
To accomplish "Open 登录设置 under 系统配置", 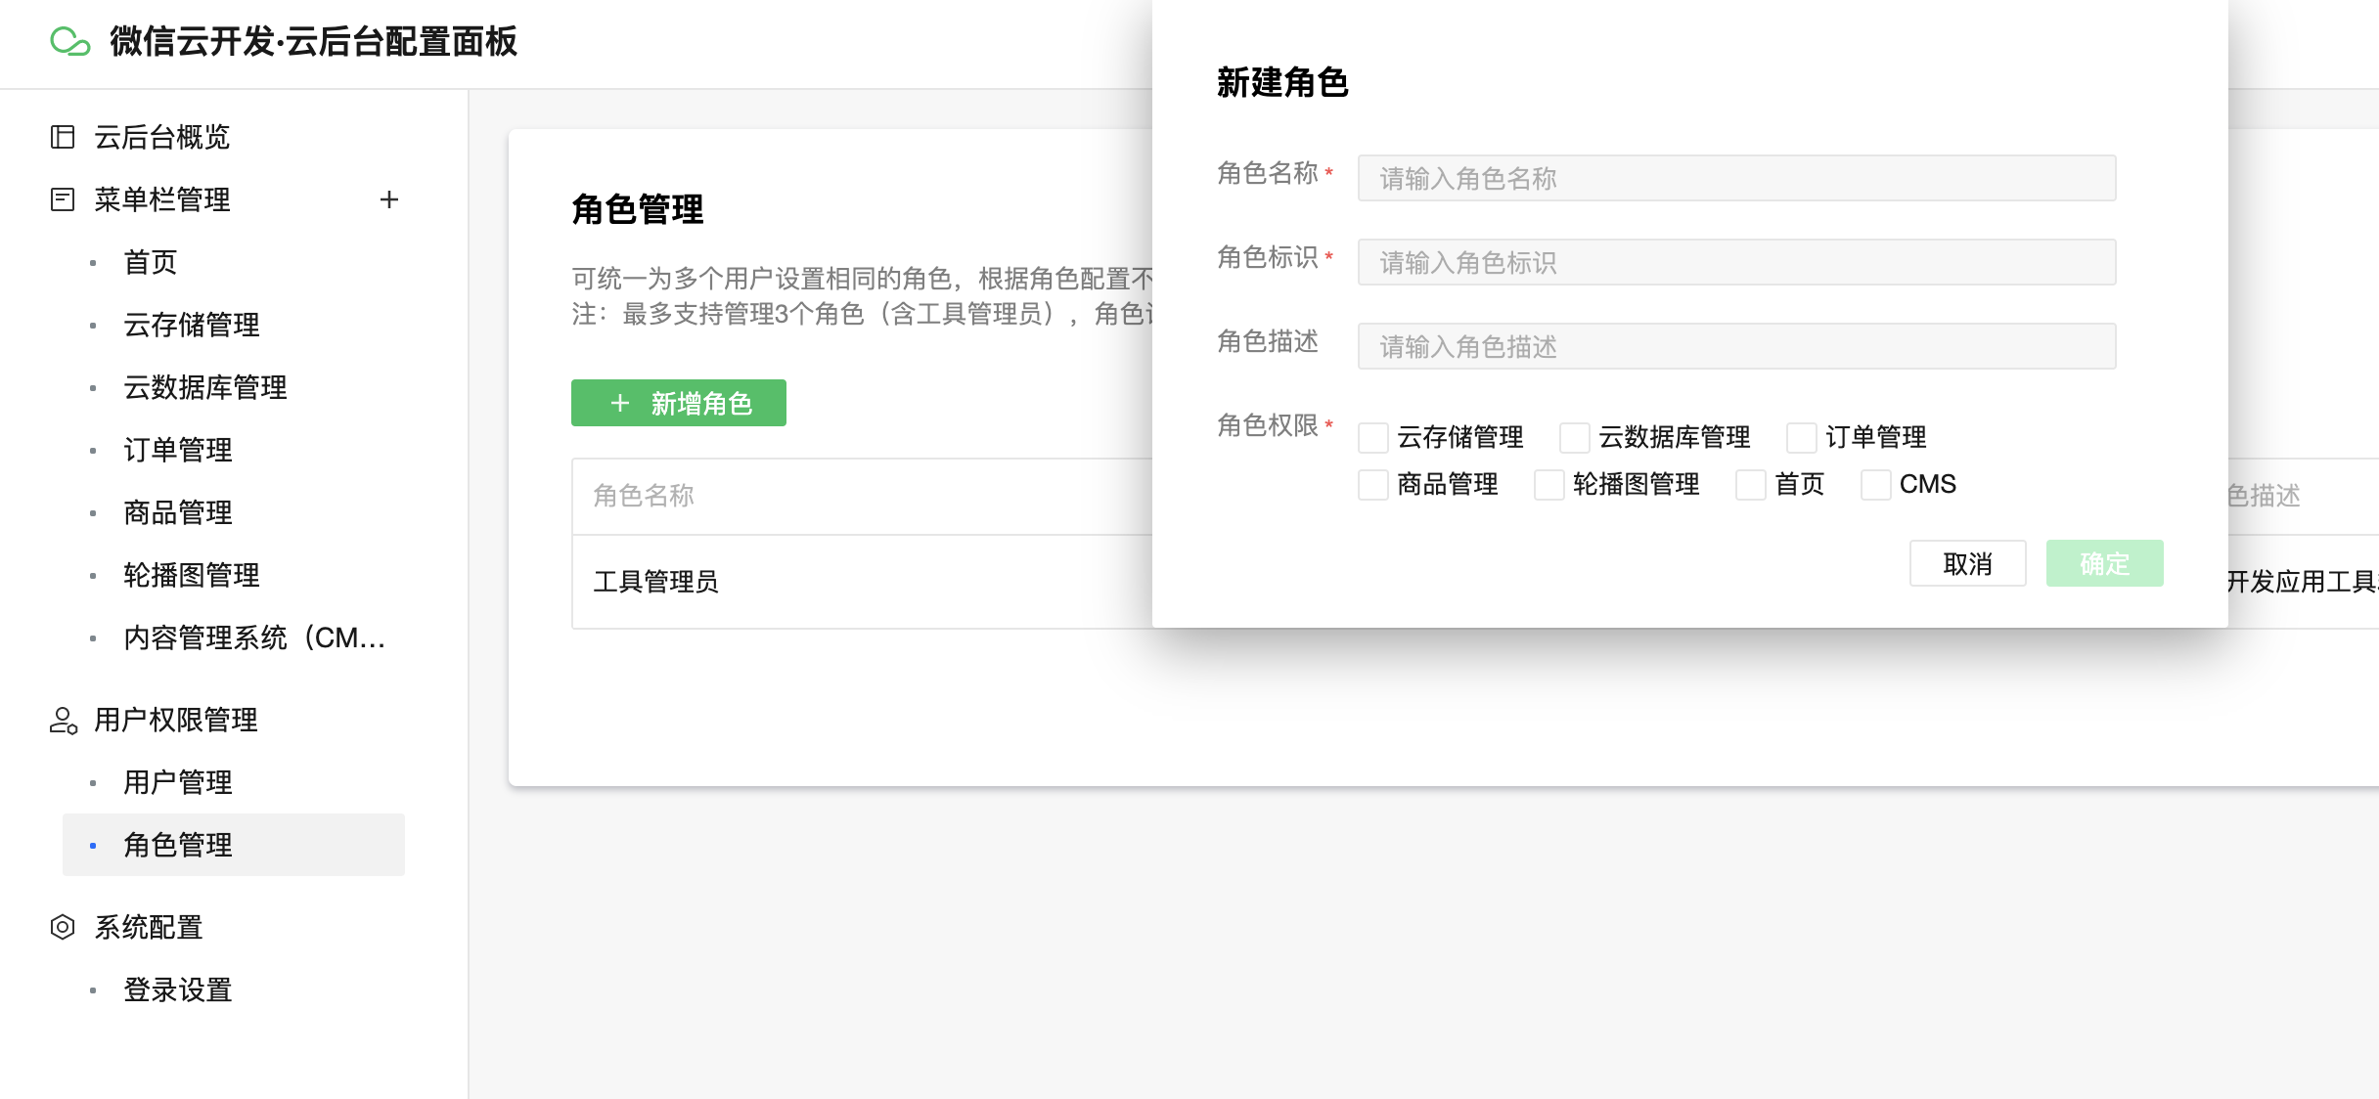I will point(178,989).
